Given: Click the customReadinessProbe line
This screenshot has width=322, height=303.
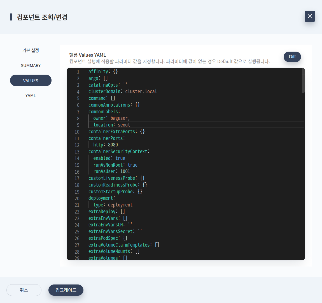Looking at the screenshot, I should 118,185.
